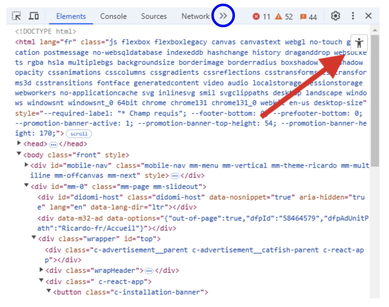
Task: Select the <!DOCTYPE html> line
Action: click(x=46, y=31)
